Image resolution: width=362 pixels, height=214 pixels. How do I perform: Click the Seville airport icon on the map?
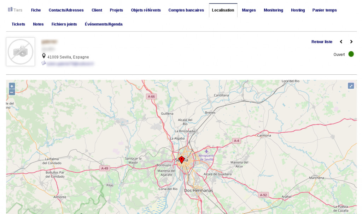click(206, 151)
